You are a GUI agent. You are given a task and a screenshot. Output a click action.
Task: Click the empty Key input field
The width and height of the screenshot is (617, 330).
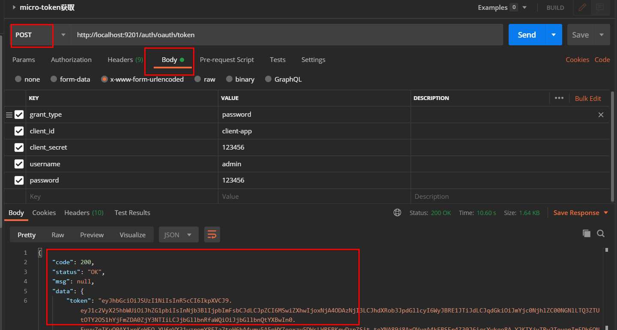(122, 197)
